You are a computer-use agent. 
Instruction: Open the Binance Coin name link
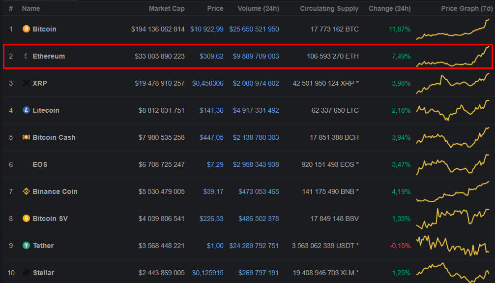pyautogui.click(x=55, y=191)
